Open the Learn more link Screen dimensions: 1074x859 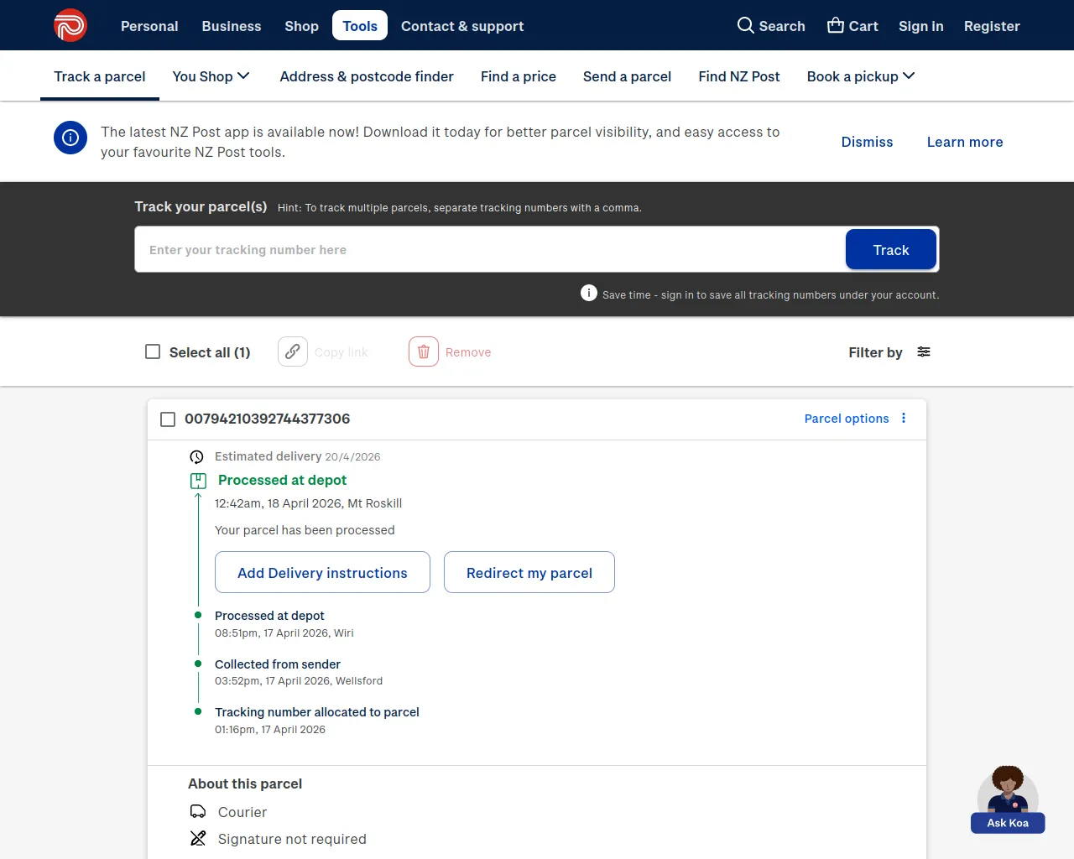coord(964,142)
